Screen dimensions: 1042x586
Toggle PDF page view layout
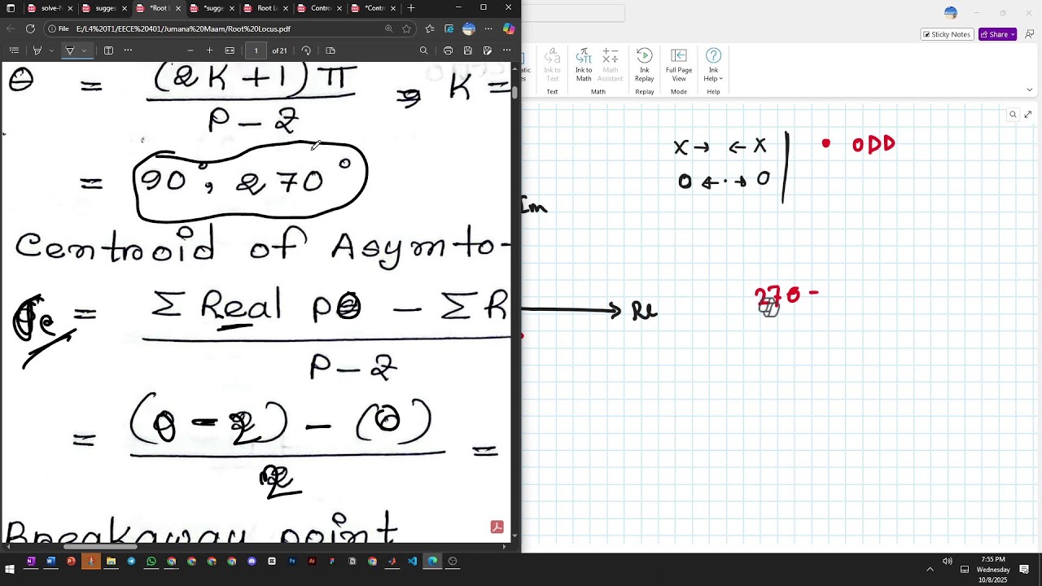click(331, 50)
